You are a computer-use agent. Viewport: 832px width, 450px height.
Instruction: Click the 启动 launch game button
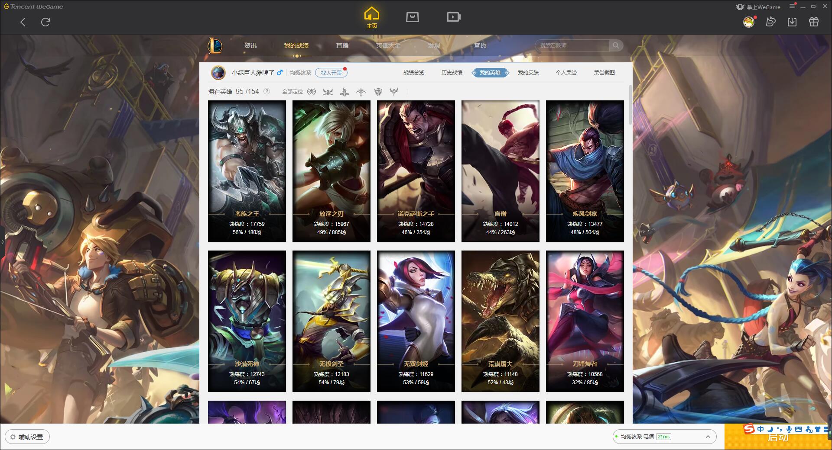tap(778, 437)
